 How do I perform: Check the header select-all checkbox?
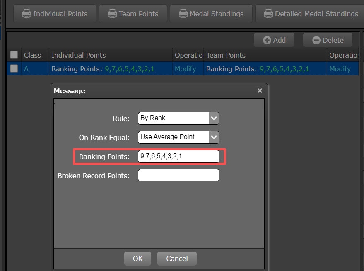[14, 55]
